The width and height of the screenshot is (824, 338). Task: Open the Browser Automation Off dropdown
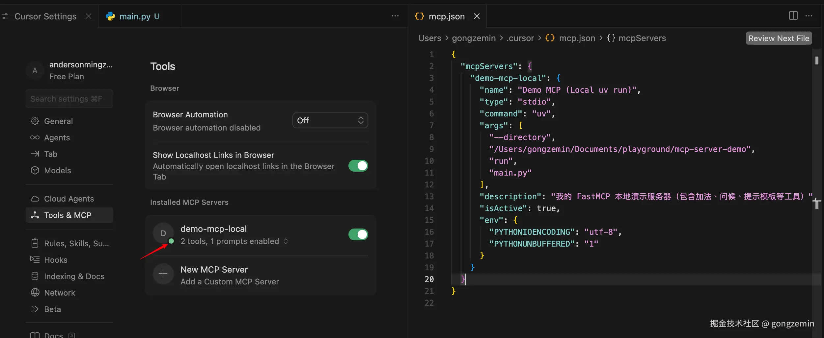pyautogui.click(x=330, y=120)
